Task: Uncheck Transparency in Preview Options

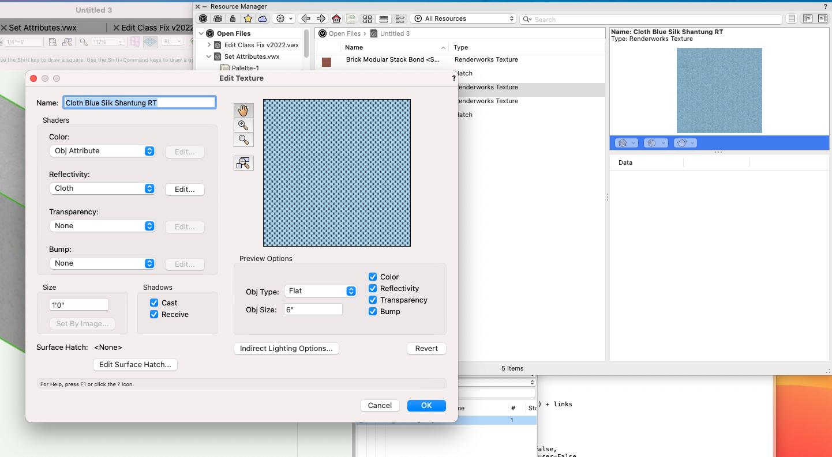Action: 373,300
